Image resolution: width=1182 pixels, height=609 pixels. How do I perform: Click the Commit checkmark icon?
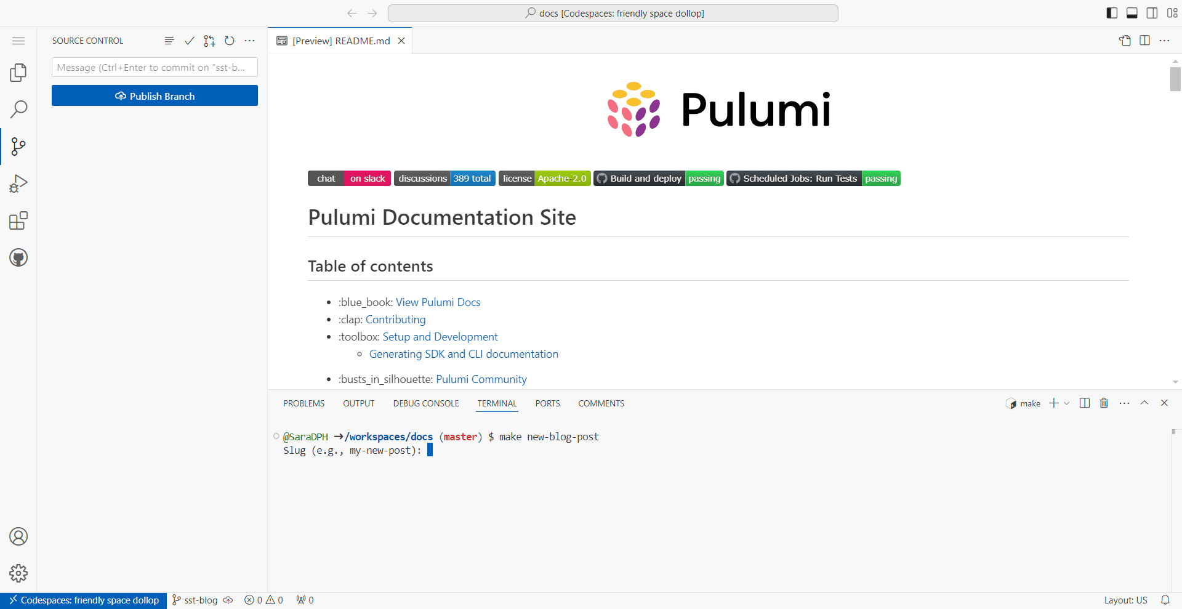coord(190,41)
